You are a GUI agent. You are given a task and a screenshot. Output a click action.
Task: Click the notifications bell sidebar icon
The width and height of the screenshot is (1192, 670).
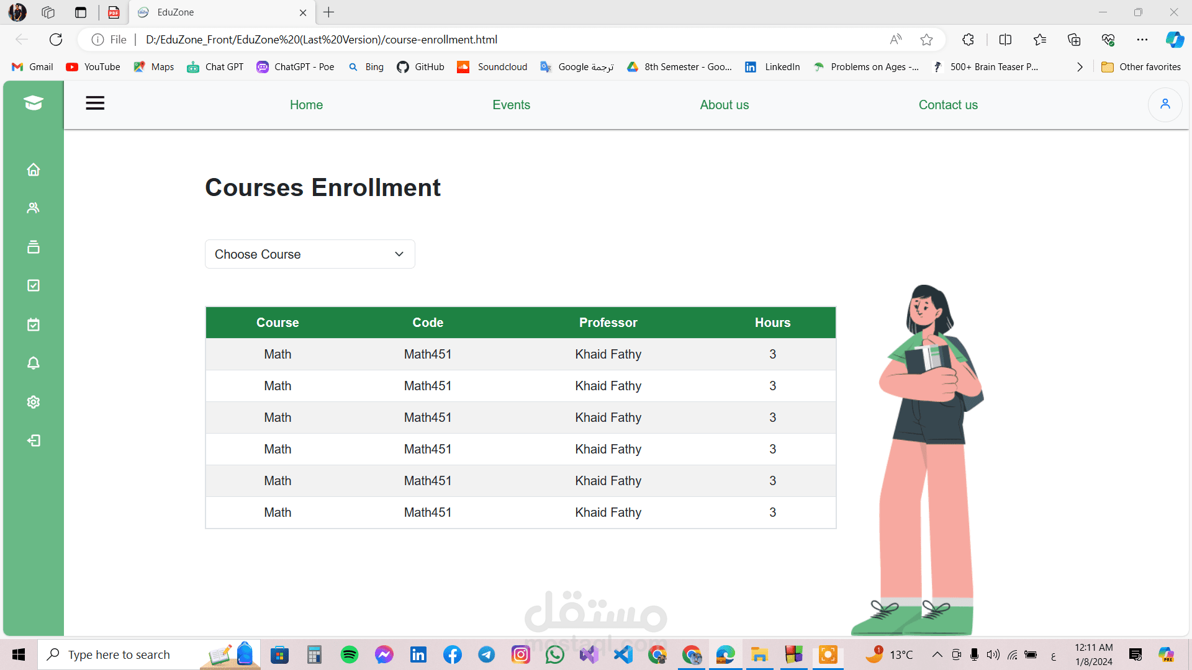point(34,363)
